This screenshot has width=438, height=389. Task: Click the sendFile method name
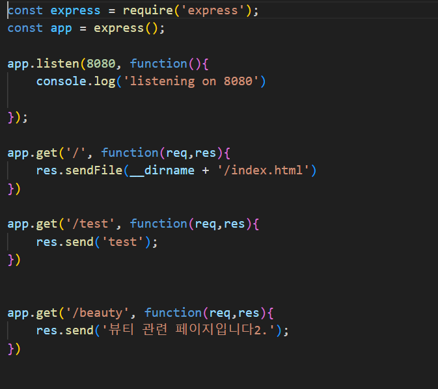pyautogui.click(x=94, y=170)
